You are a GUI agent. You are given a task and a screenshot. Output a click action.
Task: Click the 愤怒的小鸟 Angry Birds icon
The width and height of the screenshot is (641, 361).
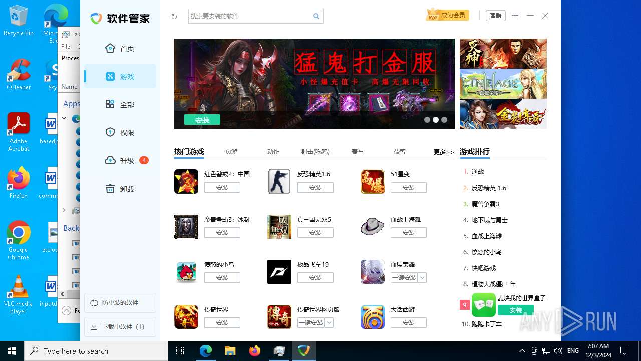click(186, 272)
